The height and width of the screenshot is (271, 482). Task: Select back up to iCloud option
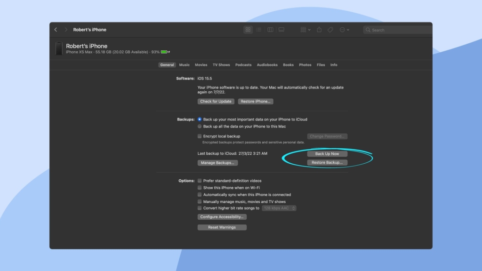point(200,119)
